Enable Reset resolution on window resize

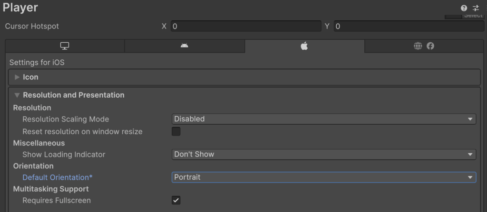click(176, 131)
